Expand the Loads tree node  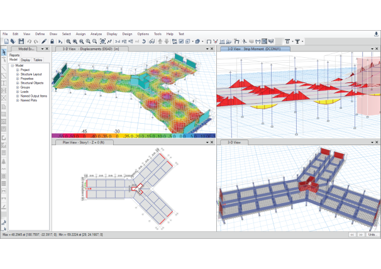point(18,92)
